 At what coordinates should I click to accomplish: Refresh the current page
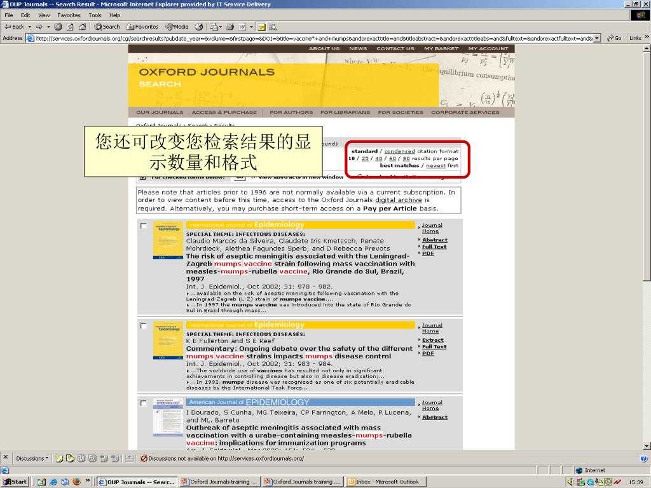[x=70, y=27]
